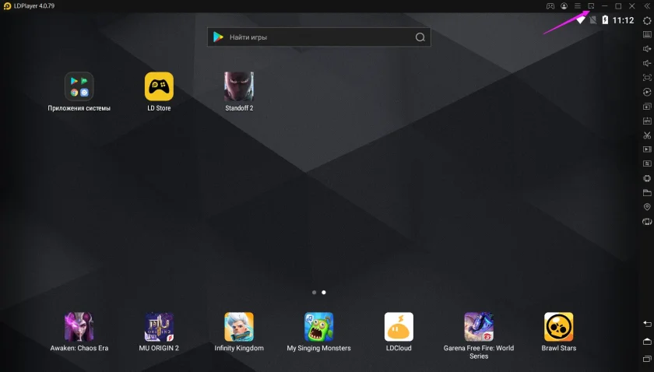Viewport: 654px width, 372px height.
Task: Click the Найти игры search field
Action: [x=319, y=37]
